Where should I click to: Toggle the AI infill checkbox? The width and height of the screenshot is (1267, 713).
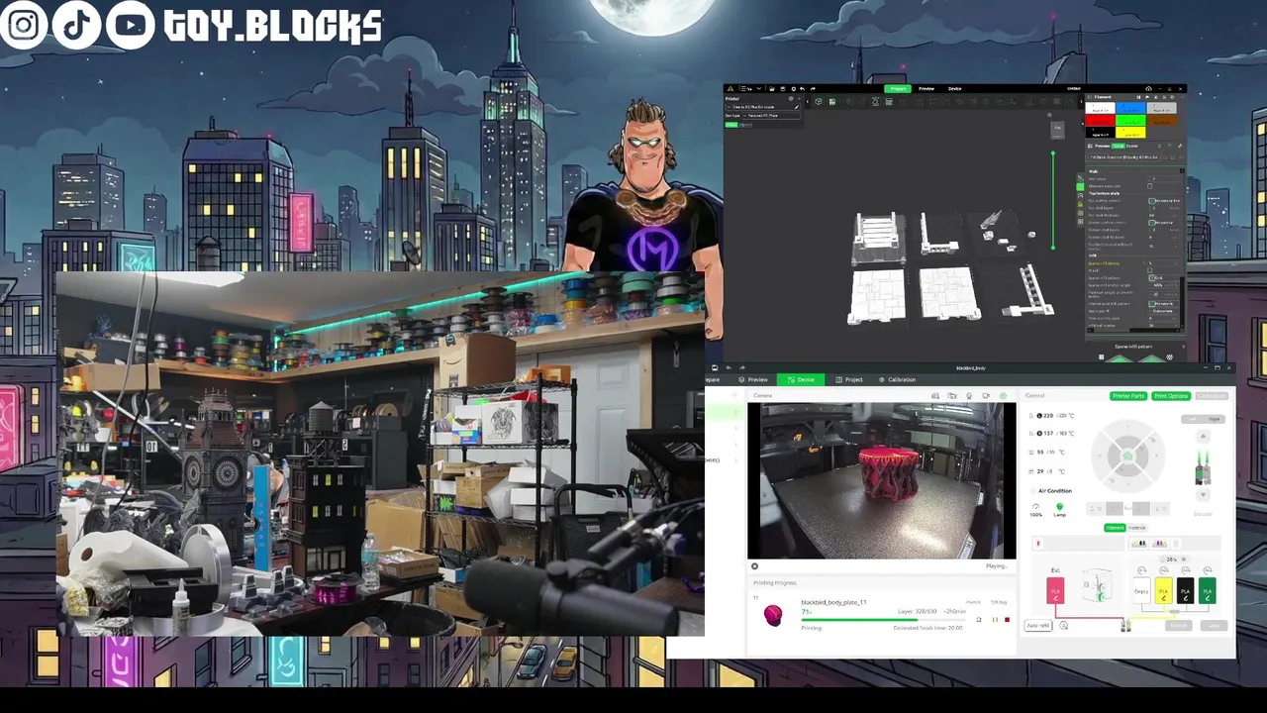pos(1149,270)
